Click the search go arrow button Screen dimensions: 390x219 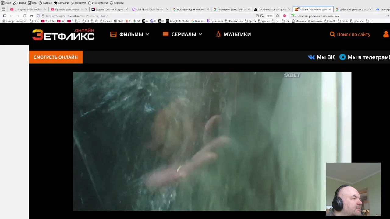[x=388, y=16]
